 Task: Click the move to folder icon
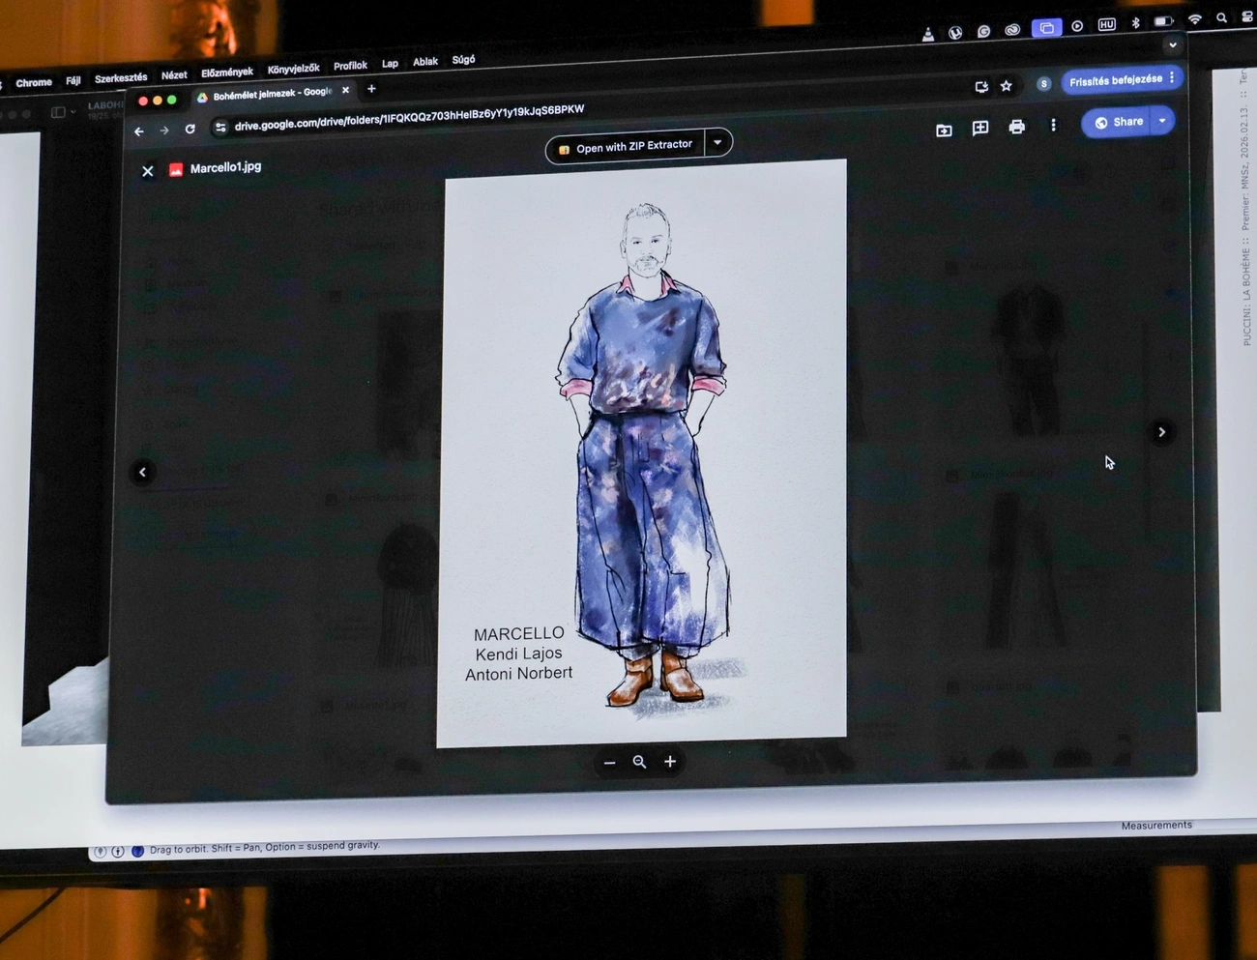pyautogui.click(x=944, y=130)
